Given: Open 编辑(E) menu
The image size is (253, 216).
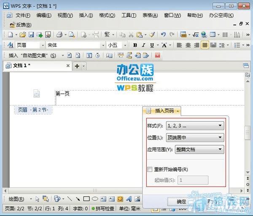Looking at the screenshot, I should click(x=44, y=15).
